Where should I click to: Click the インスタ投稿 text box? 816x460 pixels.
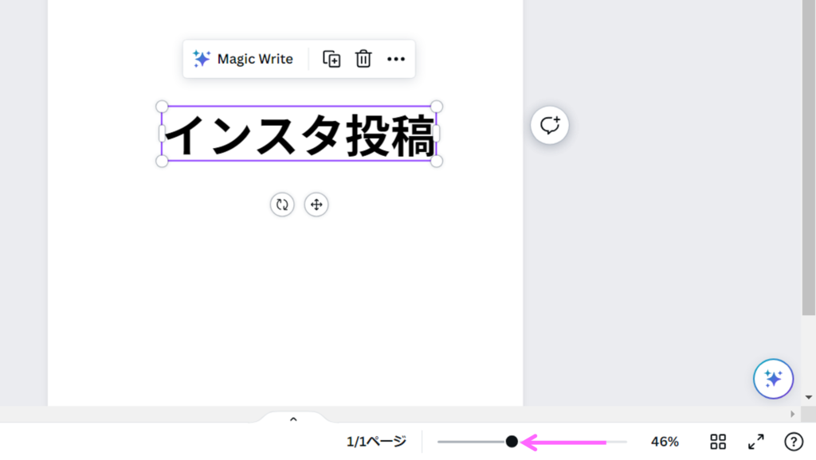click(299, 135)
